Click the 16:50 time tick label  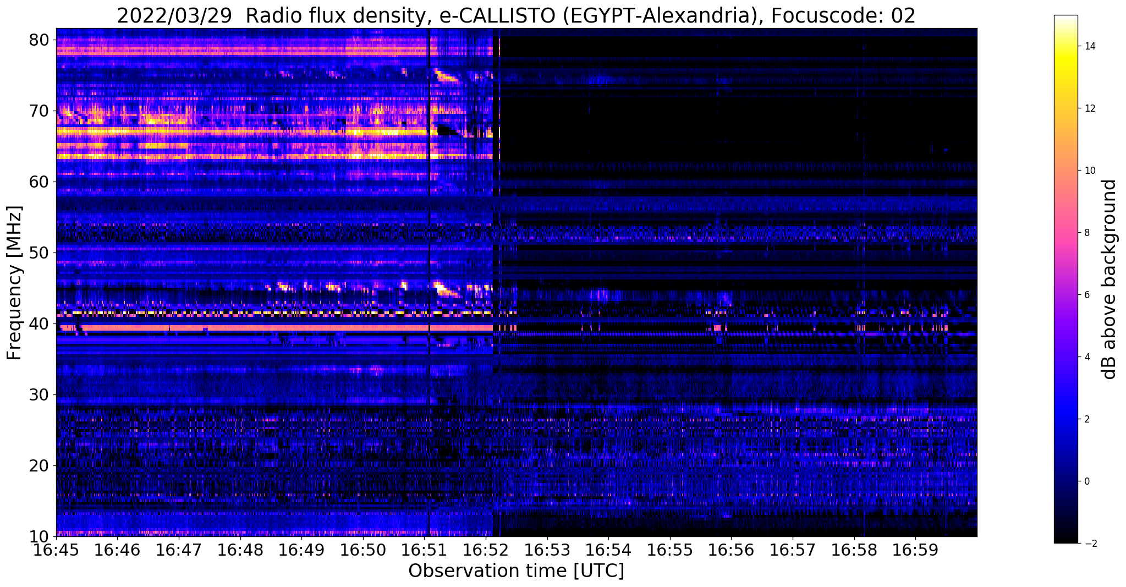[x=363, y=550]
